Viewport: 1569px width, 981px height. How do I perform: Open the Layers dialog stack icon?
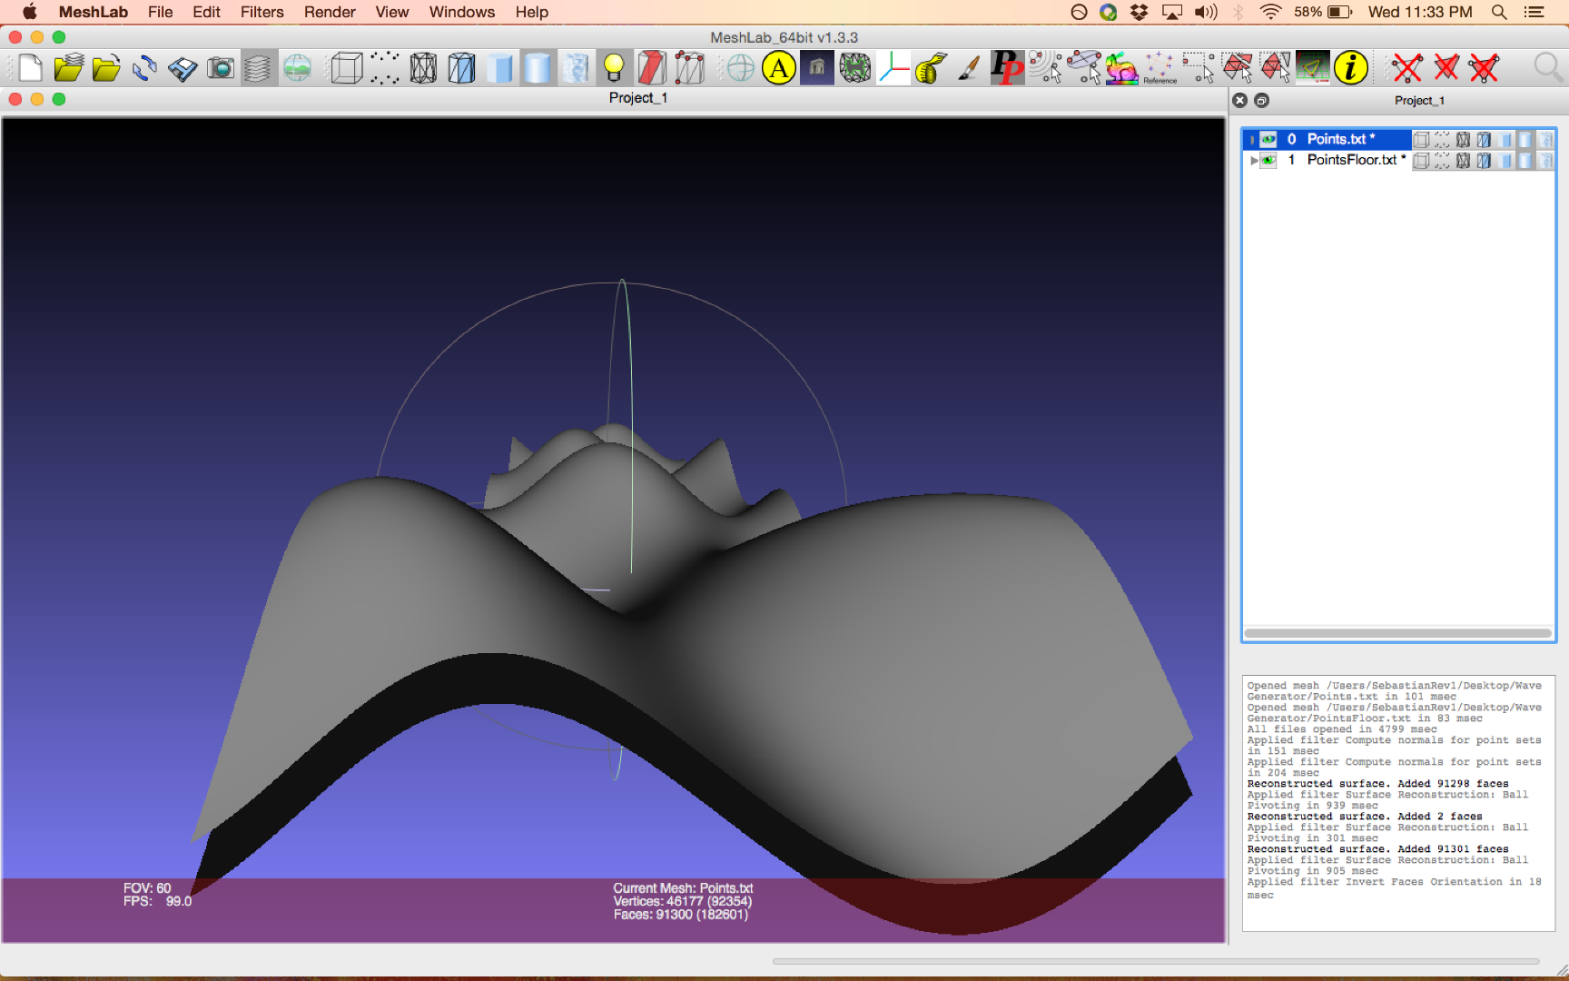tap(259, 67)
